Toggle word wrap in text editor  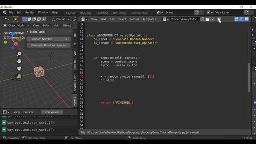[x=242, y=19]
